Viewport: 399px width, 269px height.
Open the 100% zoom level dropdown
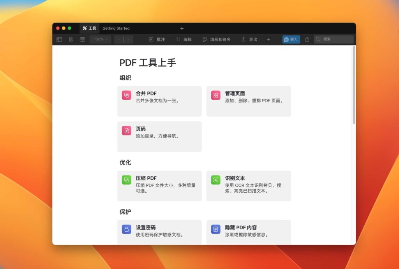(100, 39)
